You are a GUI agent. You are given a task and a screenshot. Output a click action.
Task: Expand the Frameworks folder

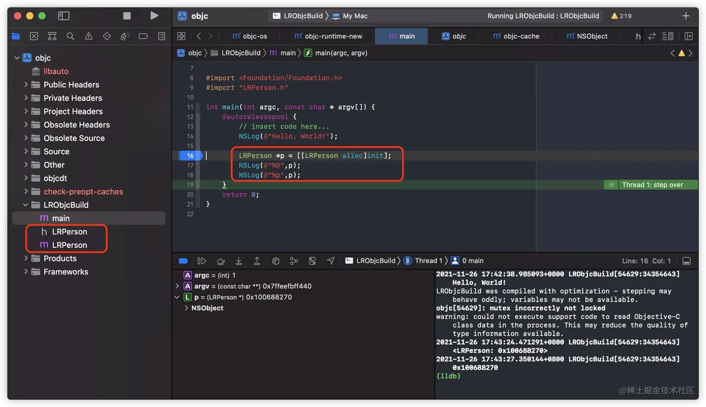[26, 272]
